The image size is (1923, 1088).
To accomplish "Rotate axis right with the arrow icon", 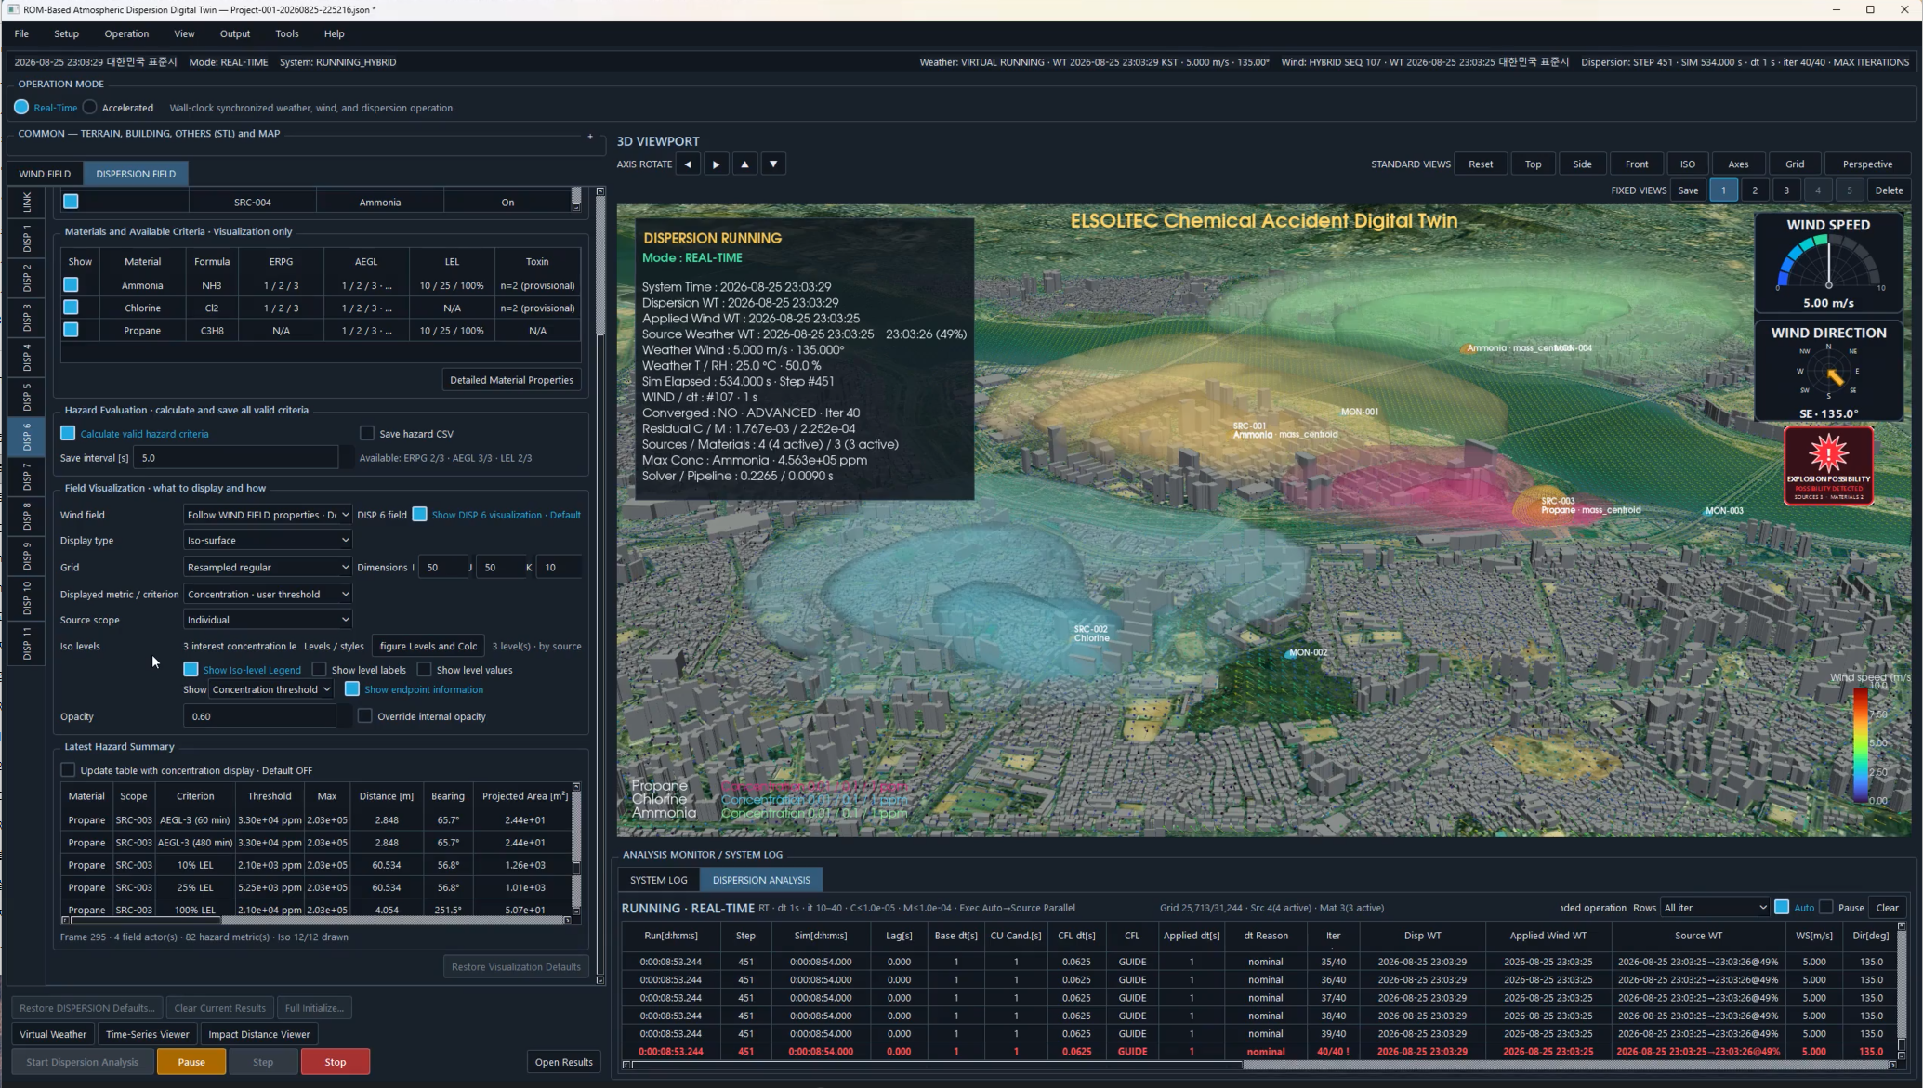I will [716, 164].
